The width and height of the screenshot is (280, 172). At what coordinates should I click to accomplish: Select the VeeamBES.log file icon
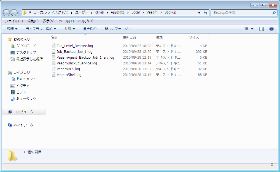53,69
